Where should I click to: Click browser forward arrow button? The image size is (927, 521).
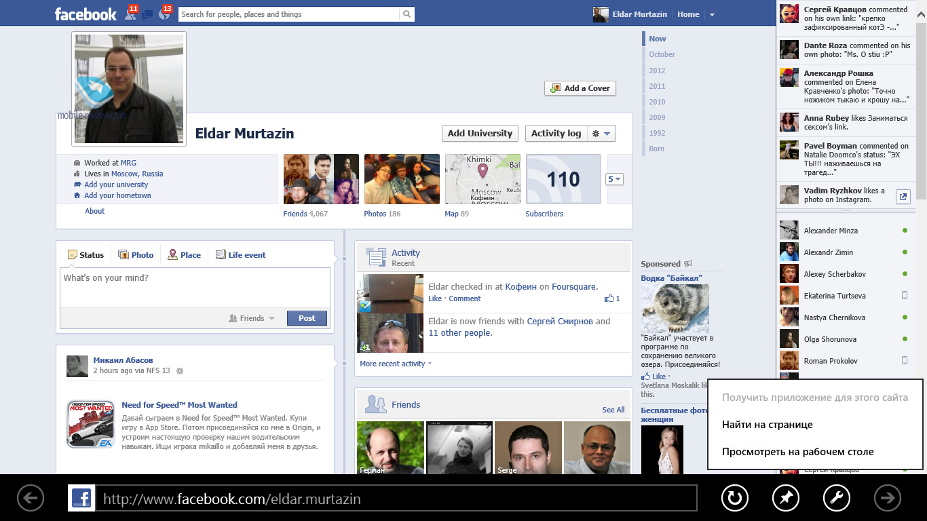pyautogui.click(x=888, y=499)
